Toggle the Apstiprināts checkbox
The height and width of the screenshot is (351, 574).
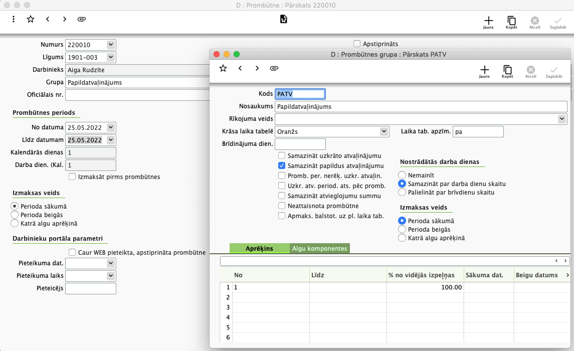[357, 44]
